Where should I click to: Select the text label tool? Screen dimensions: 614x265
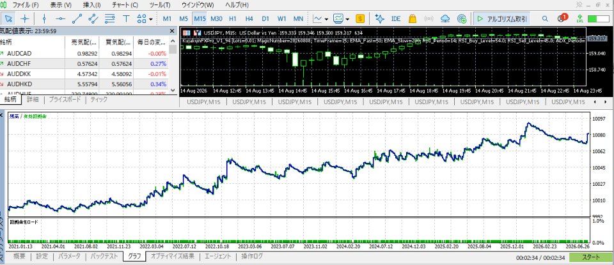click(126, 19)
